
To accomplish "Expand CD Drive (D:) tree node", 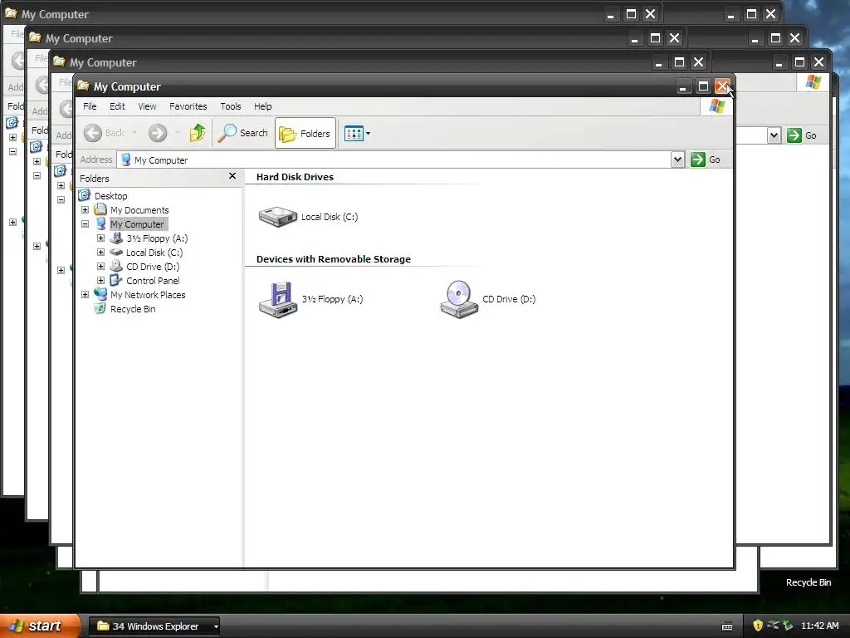I will coord(100,267).
